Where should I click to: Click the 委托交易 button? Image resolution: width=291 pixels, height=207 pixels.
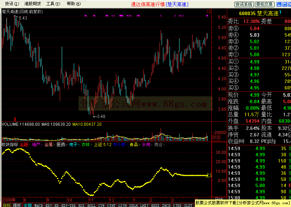[264, 4]
